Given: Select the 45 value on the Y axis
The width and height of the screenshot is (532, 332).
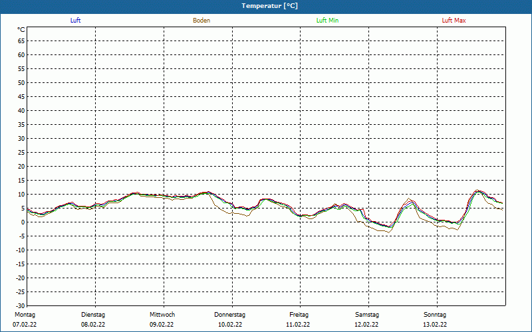Looking at the screenshot, I should pyautogui.click(x=21, y=96).
